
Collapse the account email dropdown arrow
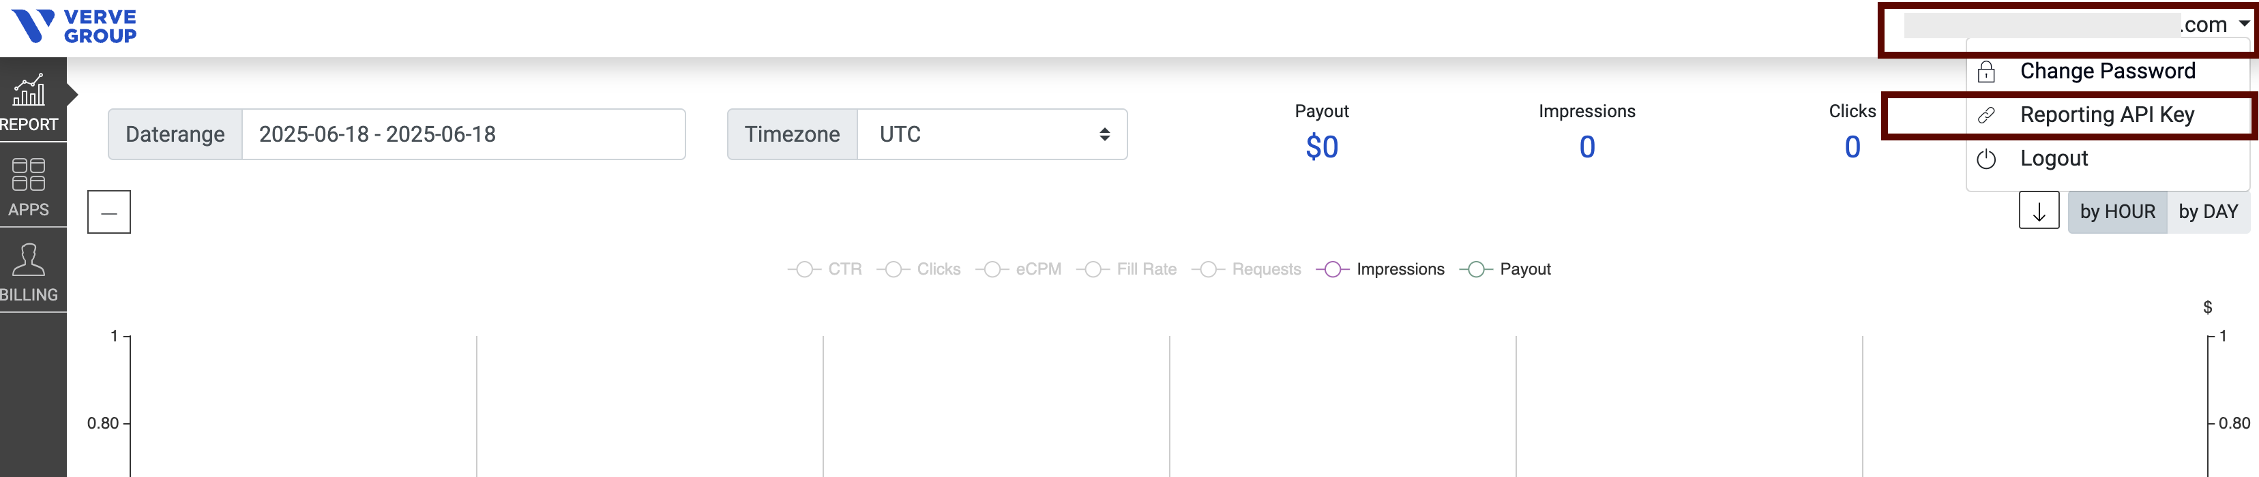click(x=2243, y=24)
